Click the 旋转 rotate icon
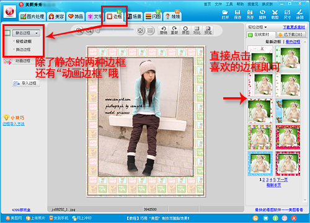The height and width of the screenshot is (223, 310). point(262,14)
